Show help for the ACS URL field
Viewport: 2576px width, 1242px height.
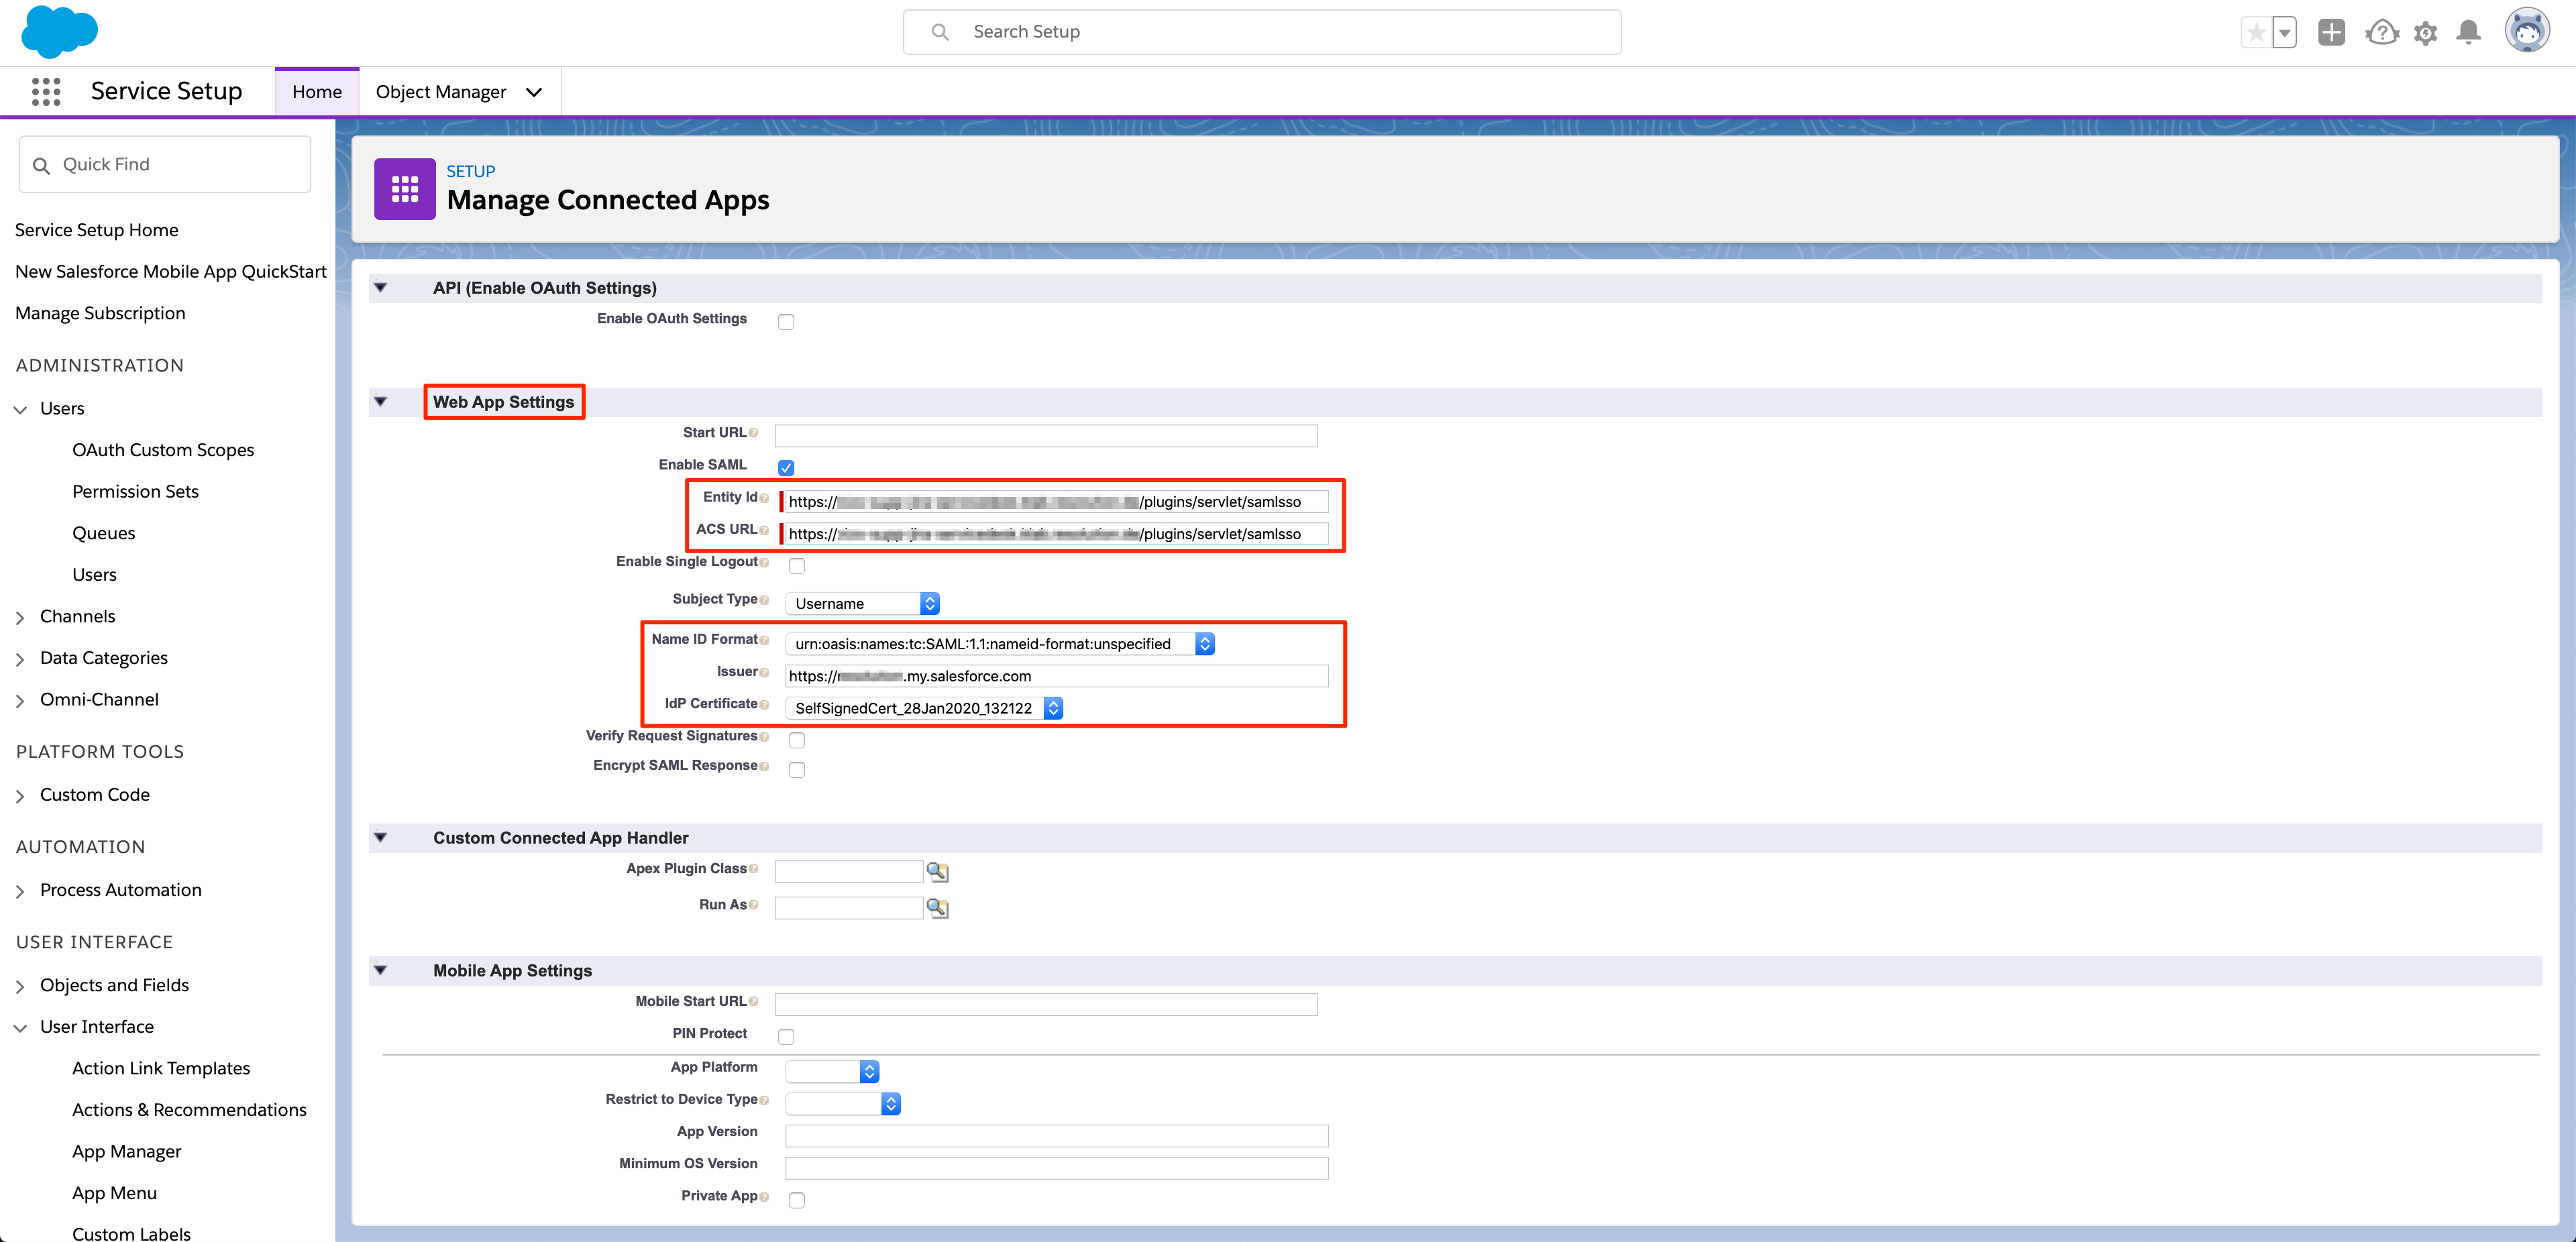(764, 530)
